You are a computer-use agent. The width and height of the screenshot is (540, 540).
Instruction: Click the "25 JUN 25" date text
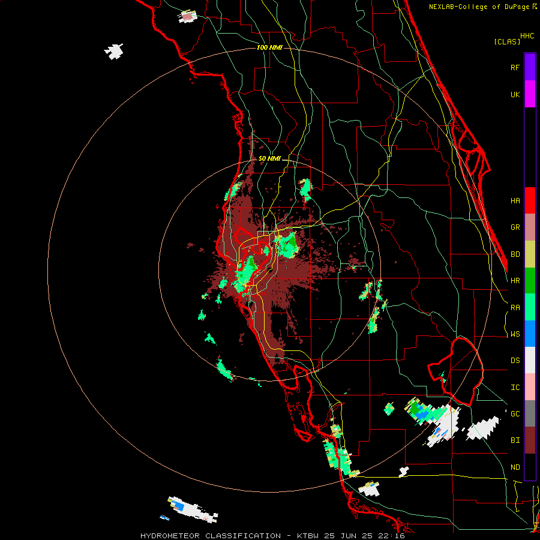pyautogui.click(x=349, y=536)
